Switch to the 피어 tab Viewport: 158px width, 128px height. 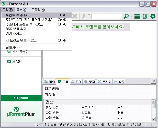tap(76, 82)
